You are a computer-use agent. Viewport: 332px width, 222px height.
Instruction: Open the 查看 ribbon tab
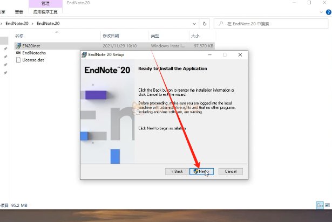(19, 12)
